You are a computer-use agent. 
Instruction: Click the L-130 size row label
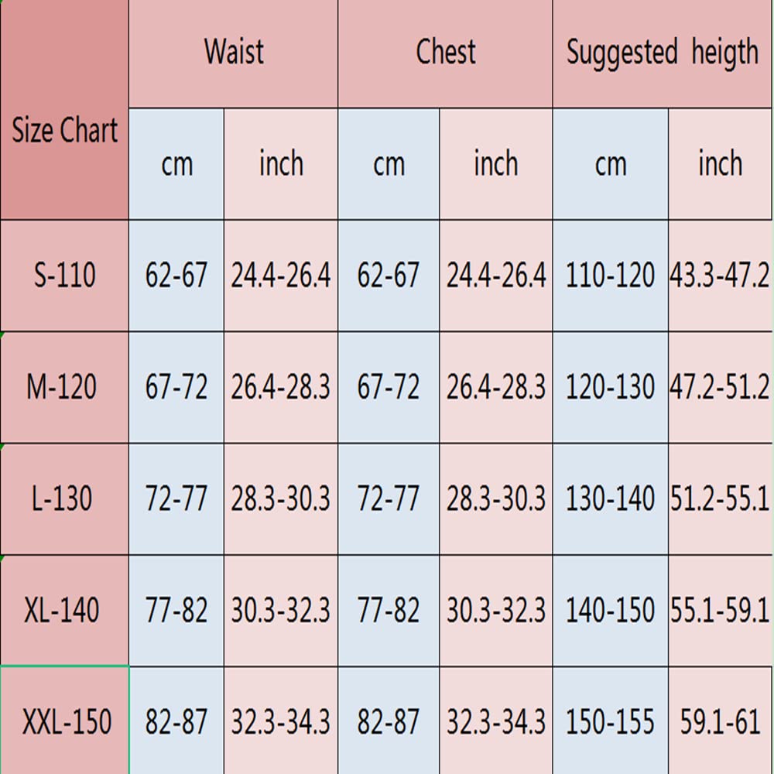(x=64, y=499)
